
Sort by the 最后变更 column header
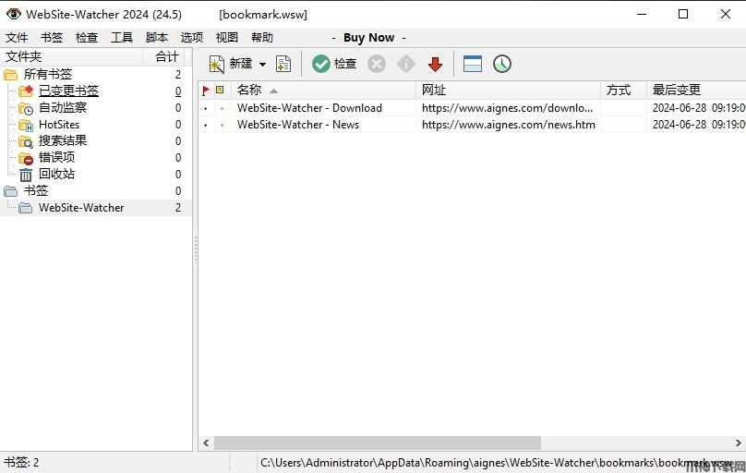pyautogui.click(x=696, y=90)
